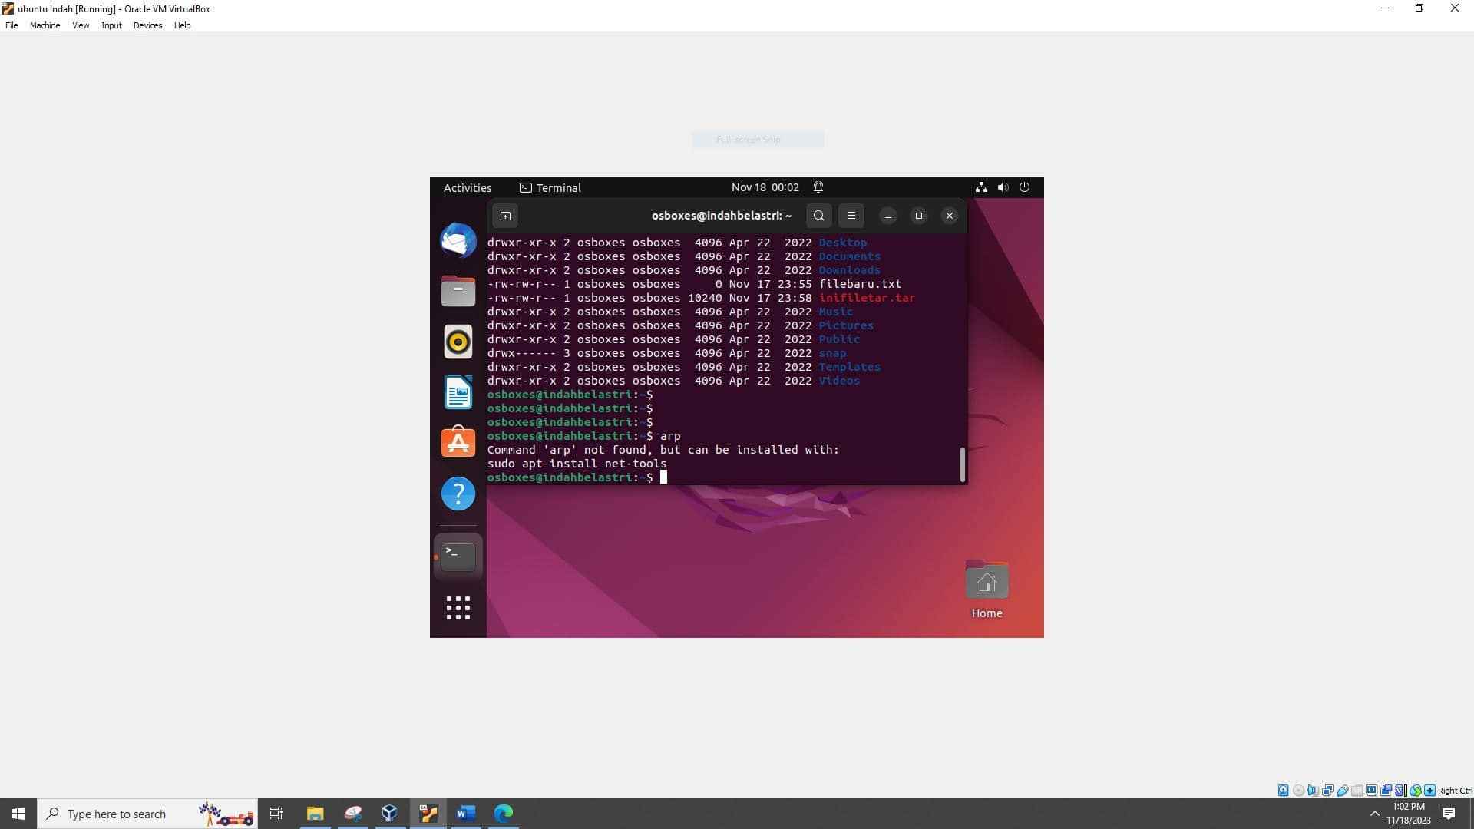Viewport: 1474px width, 829px height.
Task: Open the VirtualBox hard disk status icon
Action: click(x=1283, y=791)
